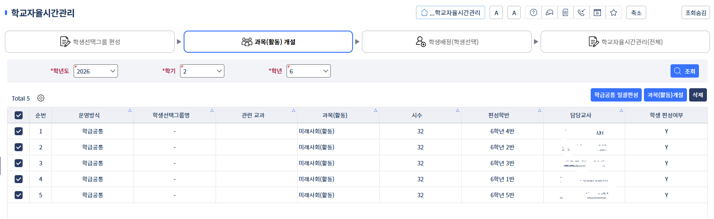Expand the 학기 dropdown
Viewport: 714px width, 219px height.
pyautogui.click(x=202, y=71)
